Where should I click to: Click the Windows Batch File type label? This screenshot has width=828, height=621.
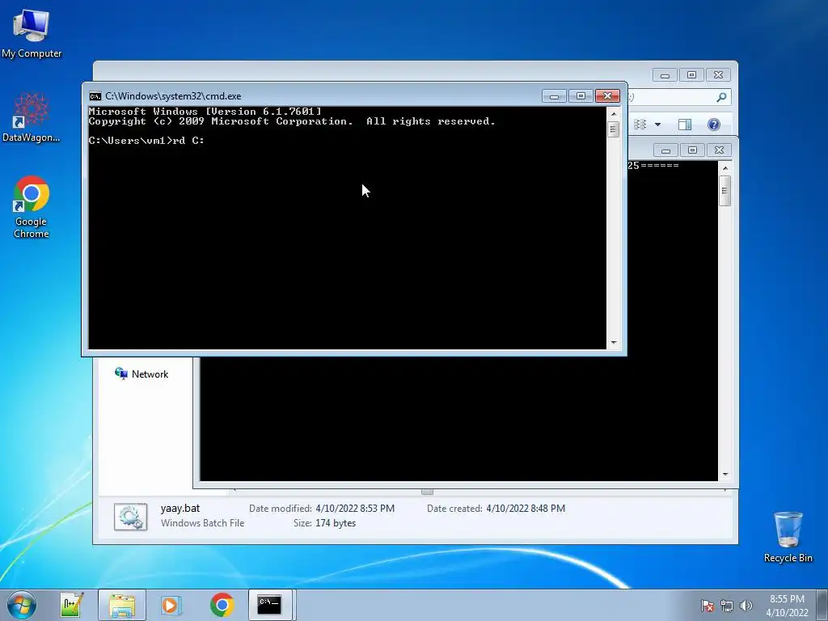pos(202,523)
